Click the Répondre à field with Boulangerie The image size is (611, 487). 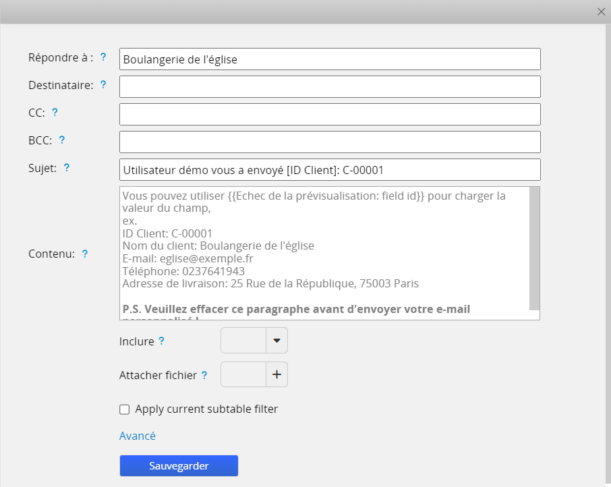tap(330, 59)
